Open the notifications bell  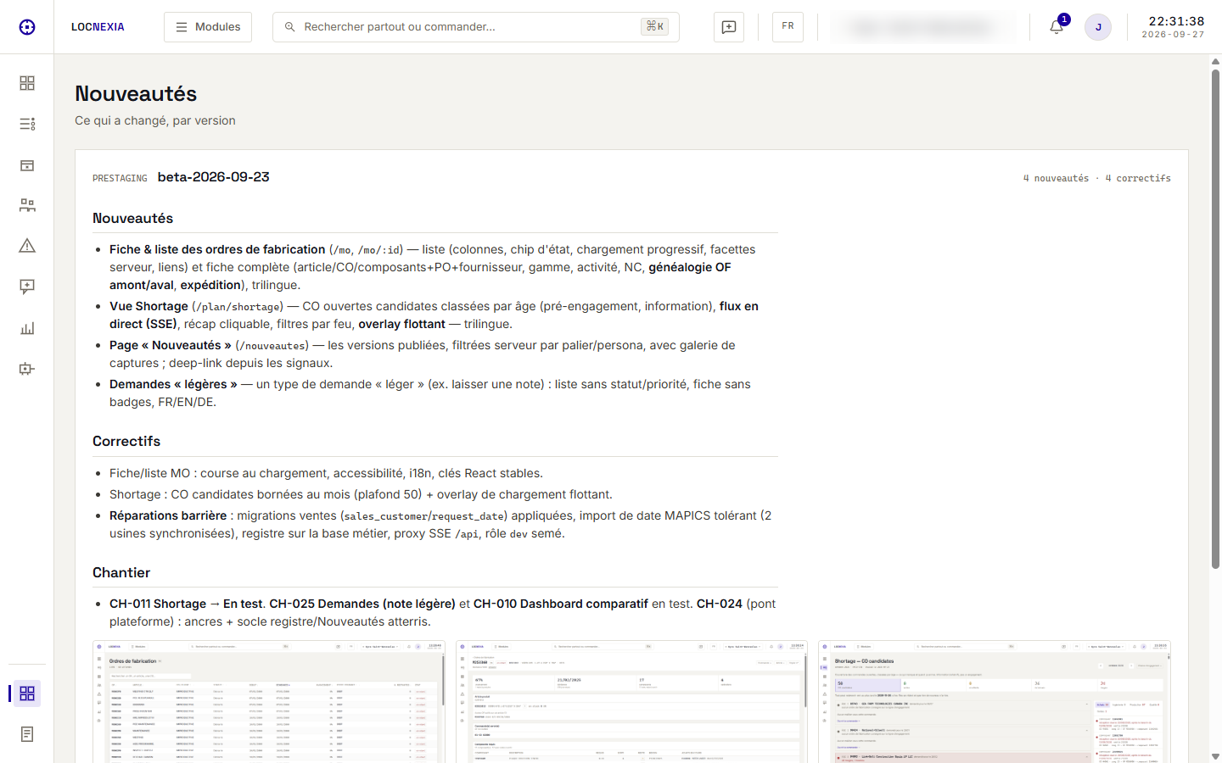tap(1057, 27)
